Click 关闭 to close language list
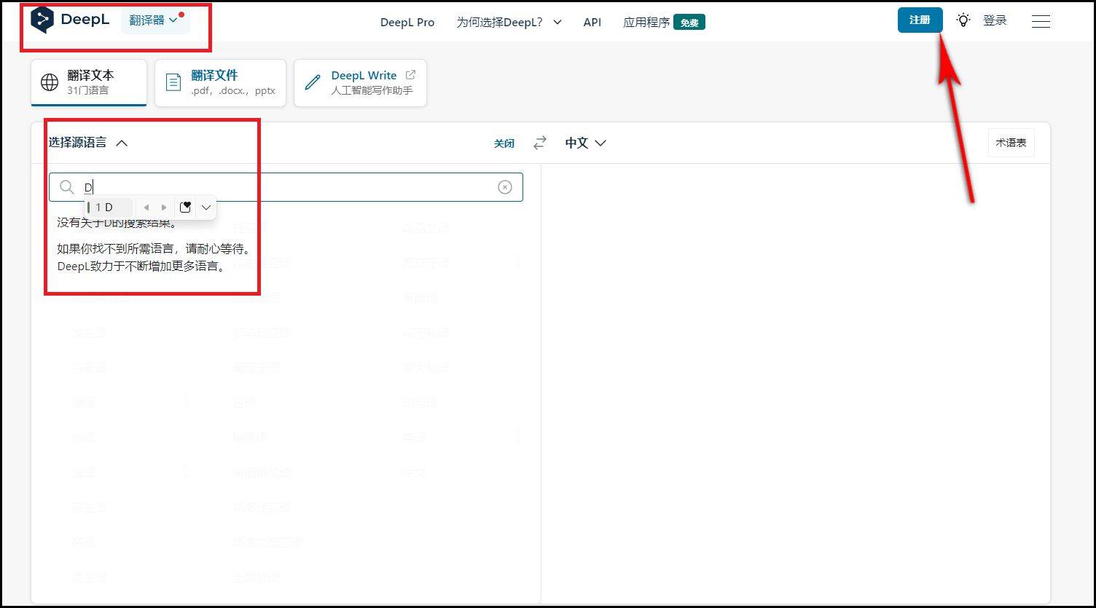This screenshot has height=608, width=1096. point(504,143)
